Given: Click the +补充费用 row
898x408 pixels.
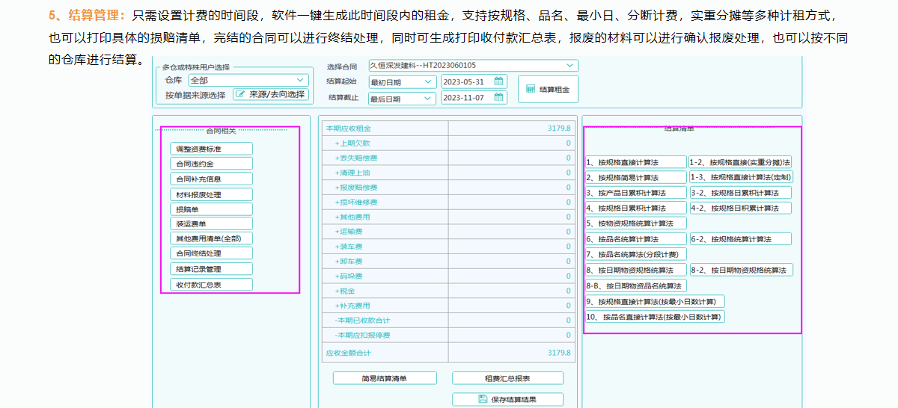Looking at the screenshot, I should (x=448, y=306).
